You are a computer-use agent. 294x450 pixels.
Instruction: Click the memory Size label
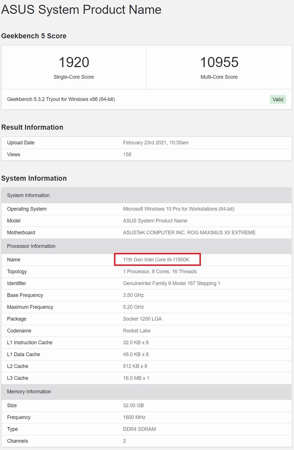[x=12, y=405]
